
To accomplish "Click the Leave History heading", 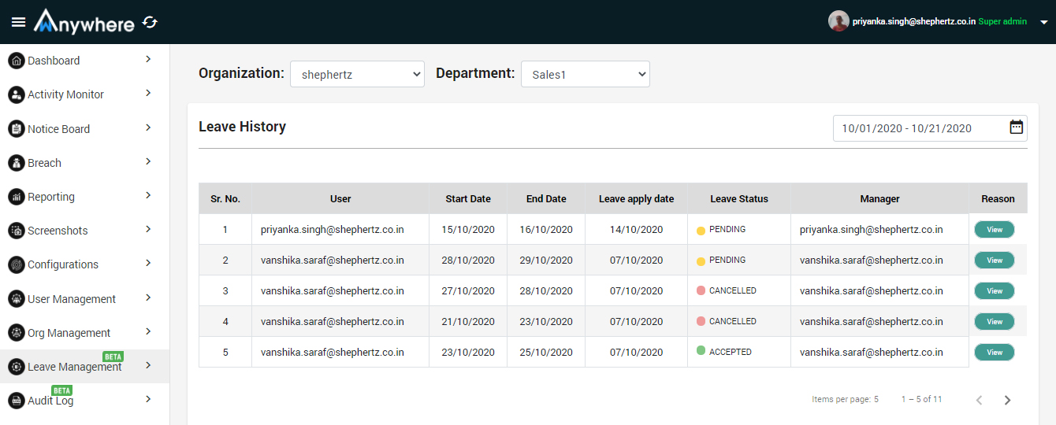I will 242,127.
